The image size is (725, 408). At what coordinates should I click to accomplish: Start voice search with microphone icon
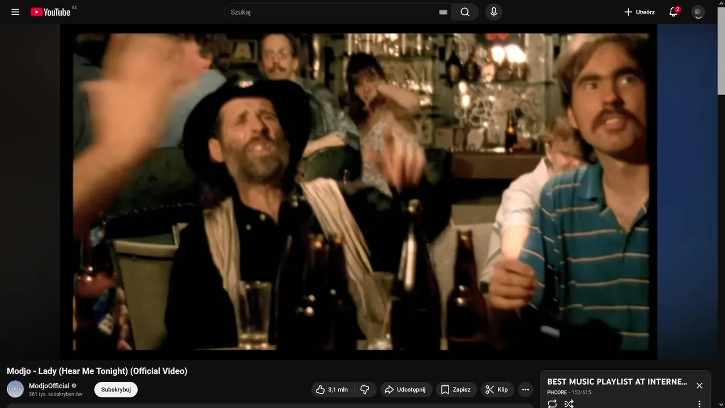[494, 12]
